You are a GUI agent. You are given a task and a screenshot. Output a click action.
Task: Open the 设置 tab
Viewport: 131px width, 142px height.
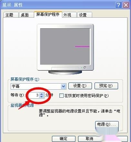click(x=85, y=15)
